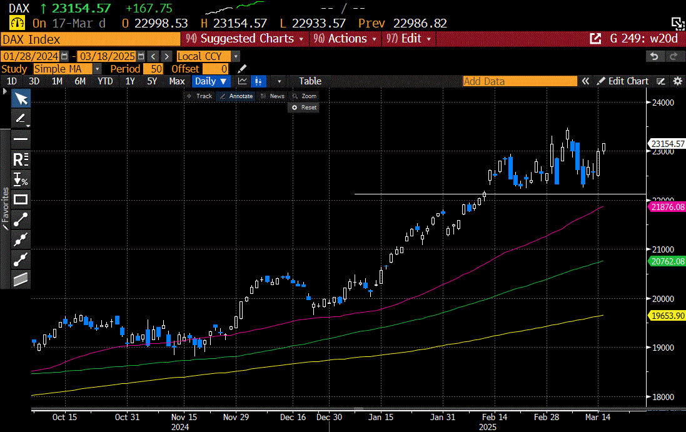
Task: Reset the chart zoom
Action: point(304,108)
